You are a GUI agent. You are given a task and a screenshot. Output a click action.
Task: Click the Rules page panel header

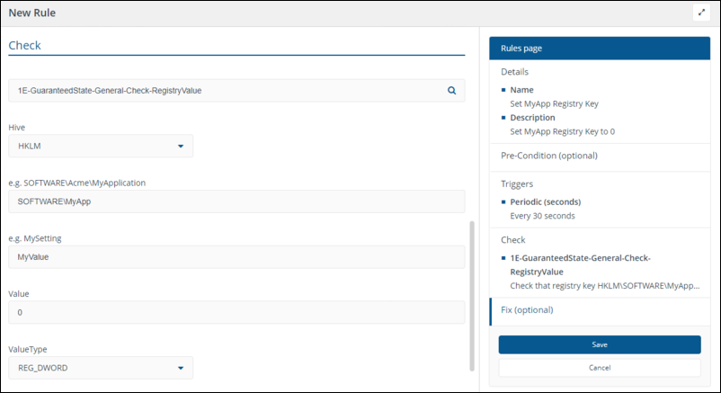[594, 49]
